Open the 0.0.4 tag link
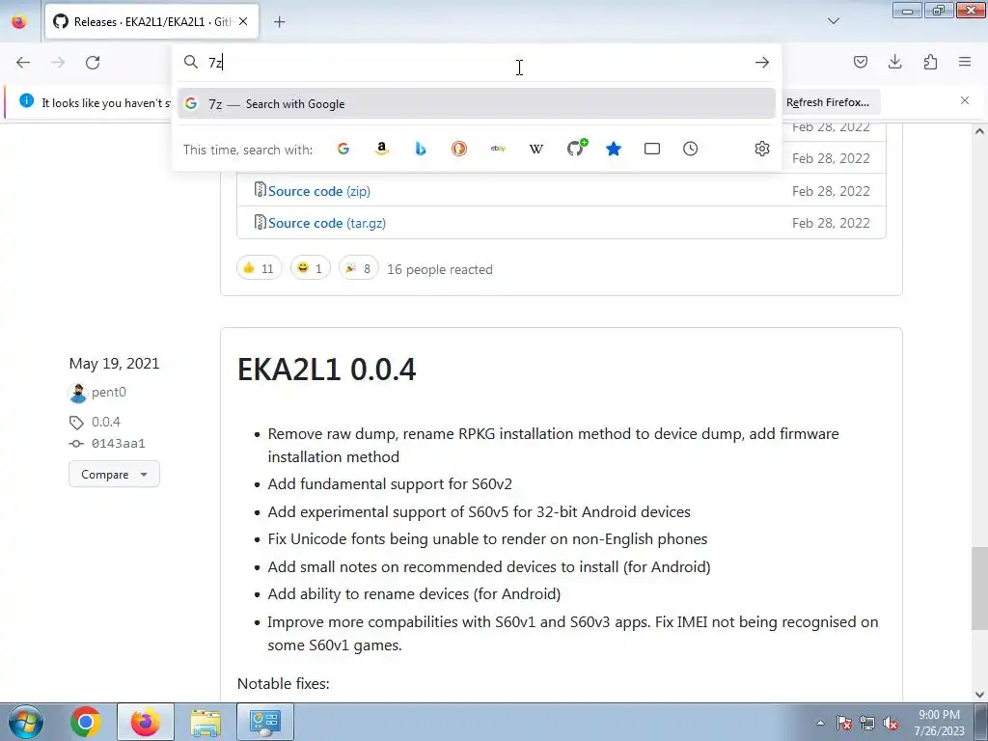Image resolution: width=988 pixels, height=741 pixels. (106, 422)
